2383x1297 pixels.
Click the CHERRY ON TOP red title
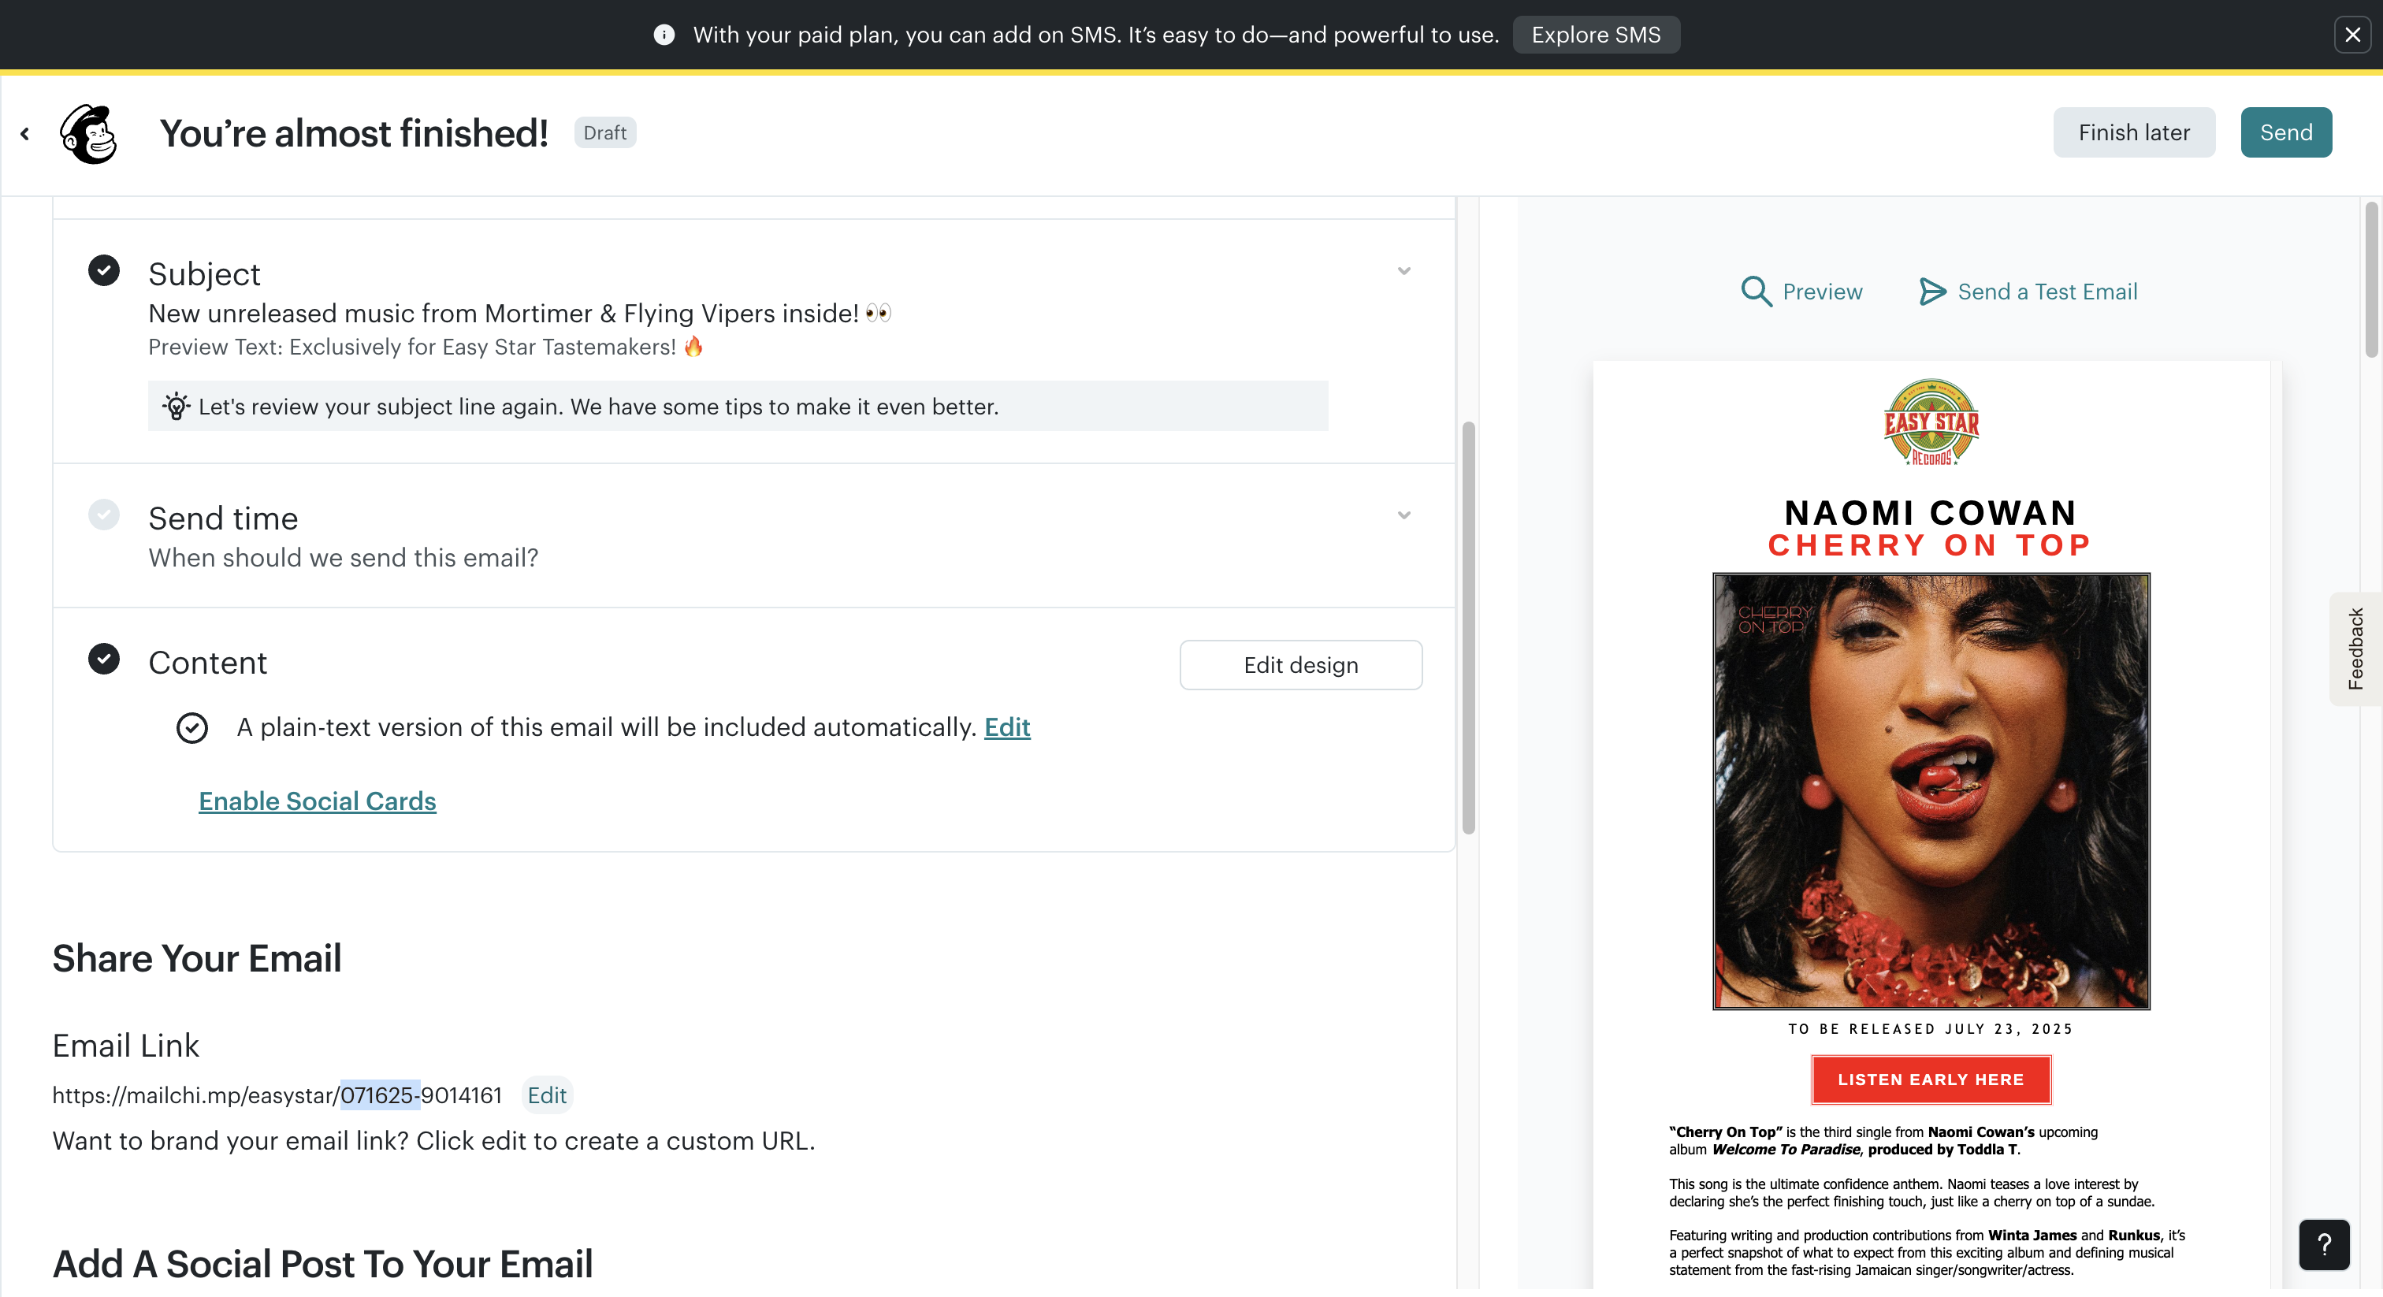1931,545
